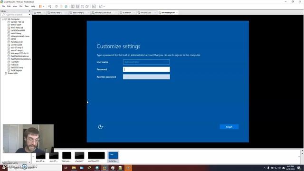Viewport: 304px width, 171px height.
Task: Open the Library search filter dropdown
Action: (x=29, y=15)
